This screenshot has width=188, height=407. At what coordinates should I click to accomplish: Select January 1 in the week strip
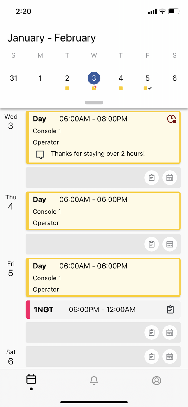point(40,78)
